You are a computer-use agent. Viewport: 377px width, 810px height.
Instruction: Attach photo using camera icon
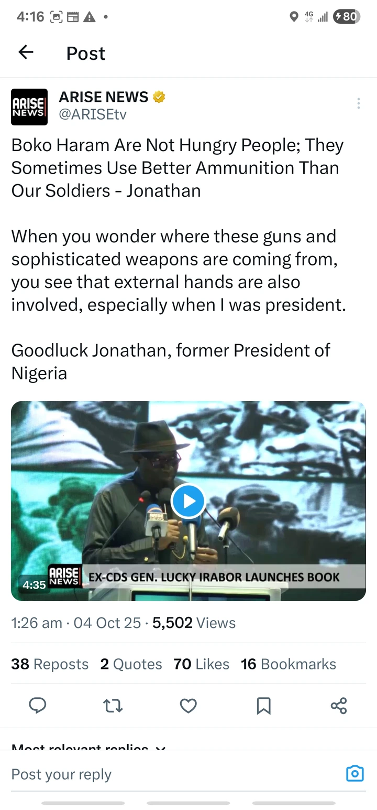pos(354,774)
